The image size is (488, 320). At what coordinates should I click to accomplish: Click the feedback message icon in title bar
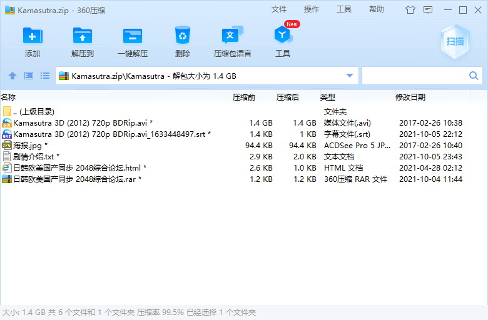pyautogui.click(x=428, y=10)
